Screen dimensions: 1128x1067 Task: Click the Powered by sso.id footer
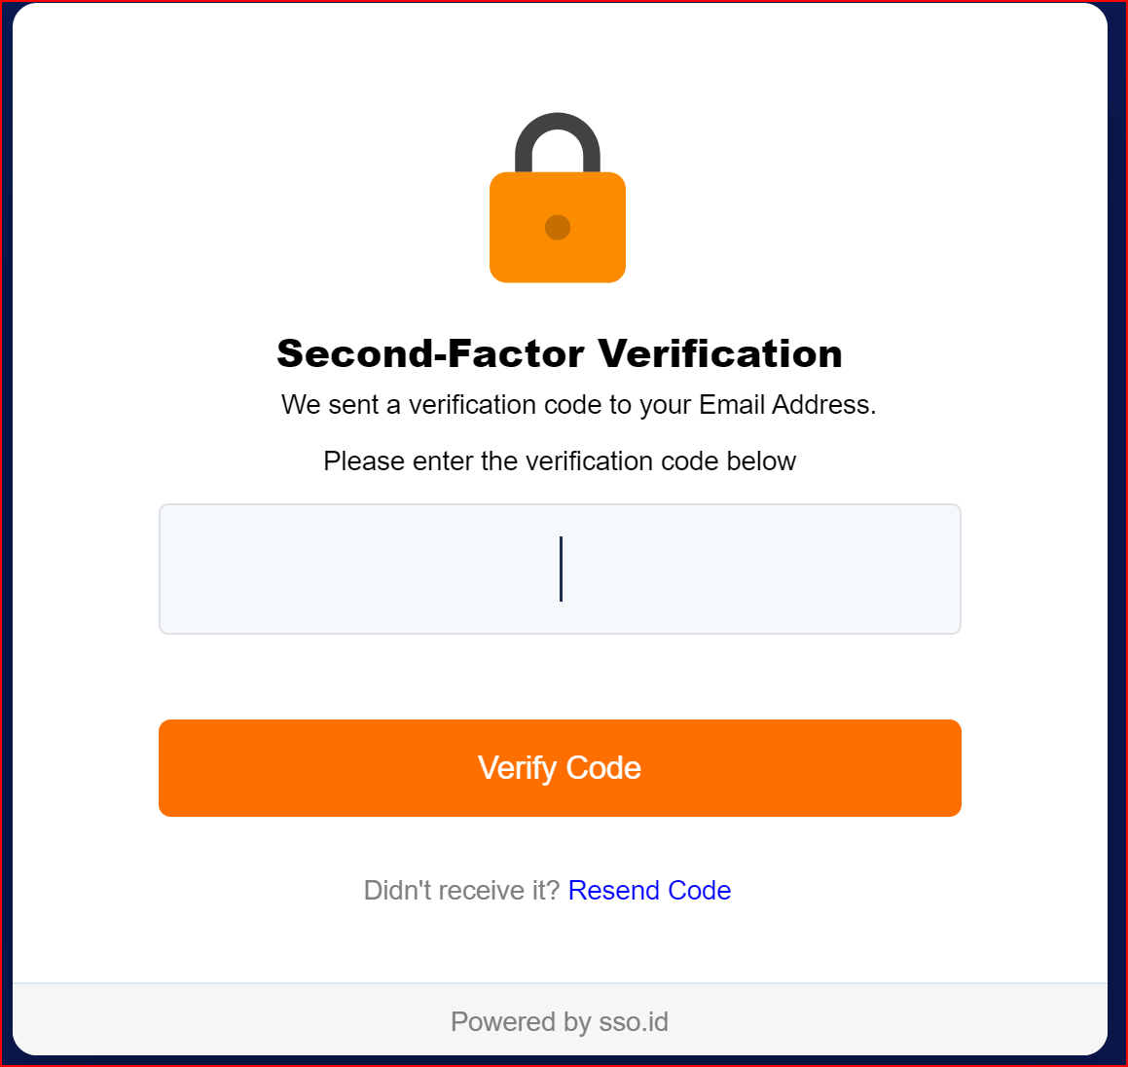tap(560, 1021)
